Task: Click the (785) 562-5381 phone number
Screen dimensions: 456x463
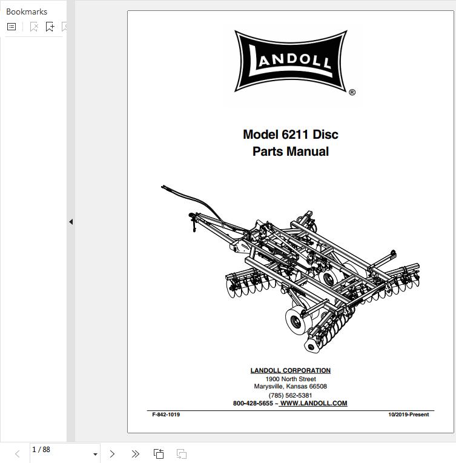Action: (291, 395)
